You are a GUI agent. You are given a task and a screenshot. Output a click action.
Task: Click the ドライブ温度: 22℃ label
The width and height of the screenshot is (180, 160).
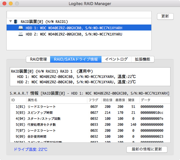[31, 149]
